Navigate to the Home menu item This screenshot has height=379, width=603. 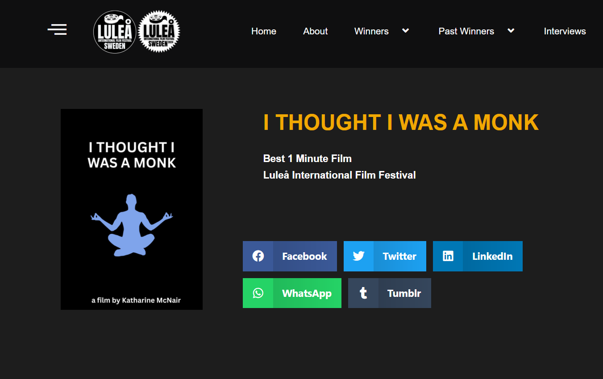pyautogui.click(x=263, y=31)
